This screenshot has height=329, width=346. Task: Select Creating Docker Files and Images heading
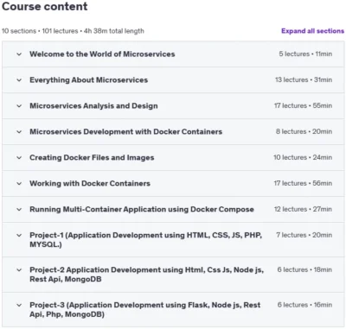click(x=92, y=158)
